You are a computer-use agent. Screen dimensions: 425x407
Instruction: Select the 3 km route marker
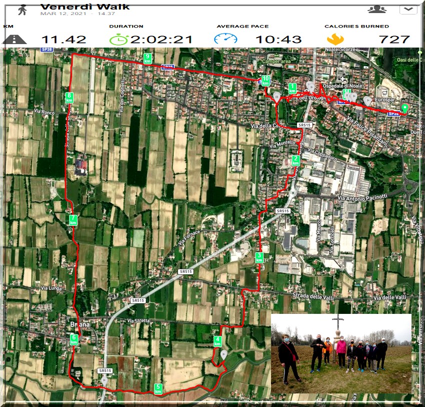coord(259,257)
